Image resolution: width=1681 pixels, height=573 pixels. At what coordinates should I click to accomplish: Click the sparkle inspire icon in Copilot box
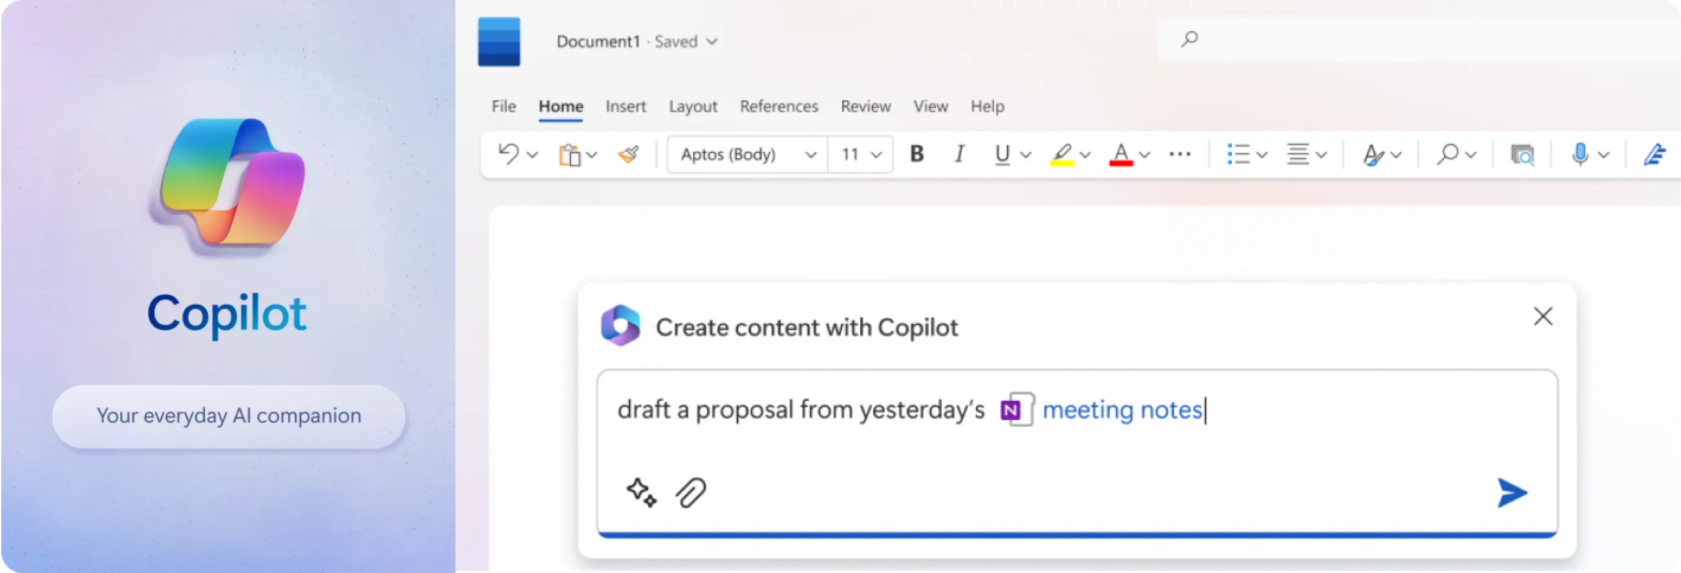pyautogui.click(x=641, y=493)
